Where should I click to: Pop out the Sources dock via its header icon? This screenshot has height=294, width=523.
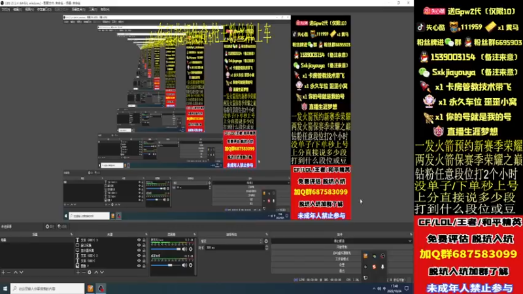(146, 235)
